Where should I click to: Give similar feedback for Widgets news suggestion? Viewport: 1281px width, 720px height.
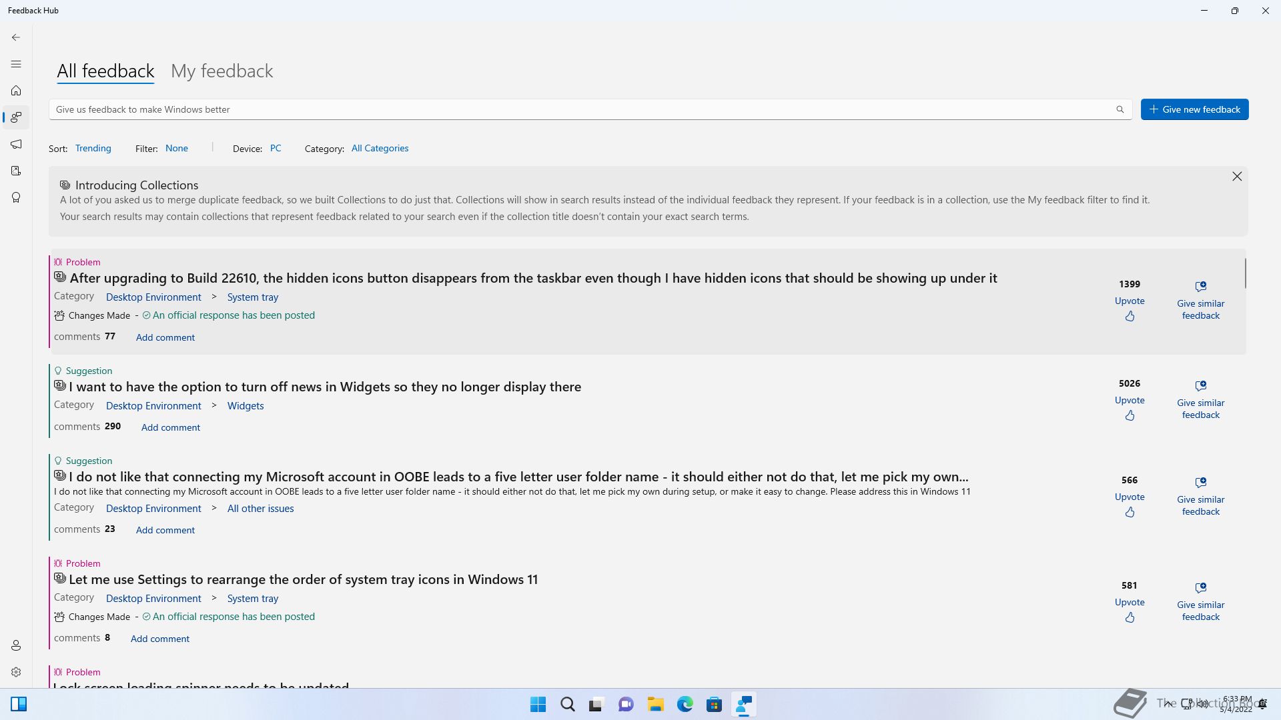pyautogui.click(x=1201, y=400)
